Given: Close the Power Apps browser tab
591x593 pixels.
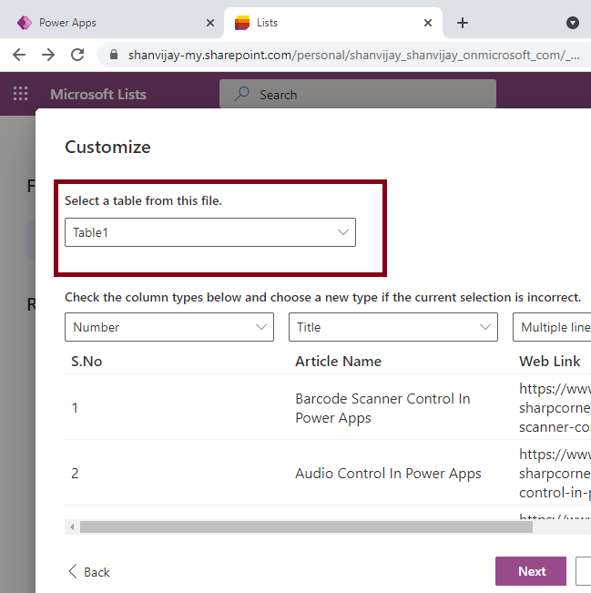Looking at the screenshot, I should [x=210, y=23].
